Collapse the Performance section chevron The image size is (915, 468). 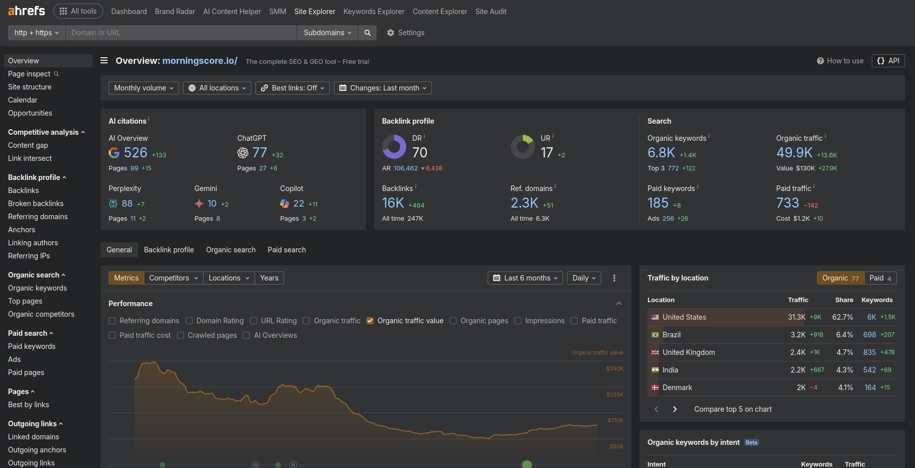pos(619,304)
